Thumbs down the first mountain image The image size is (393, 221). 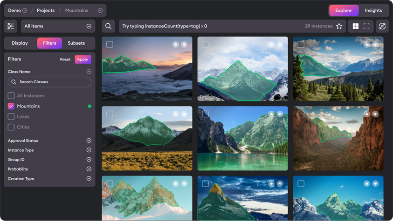coord(184,45)
